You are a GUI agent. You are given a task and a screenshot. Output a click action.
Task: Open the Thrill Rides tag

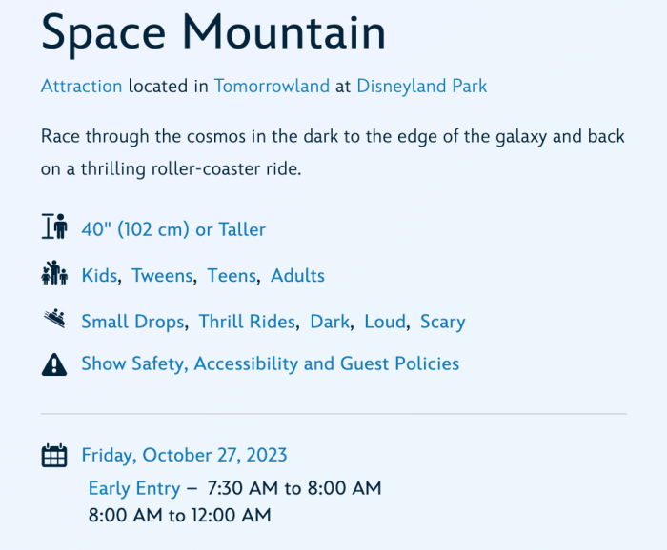(x=247, y=322)
